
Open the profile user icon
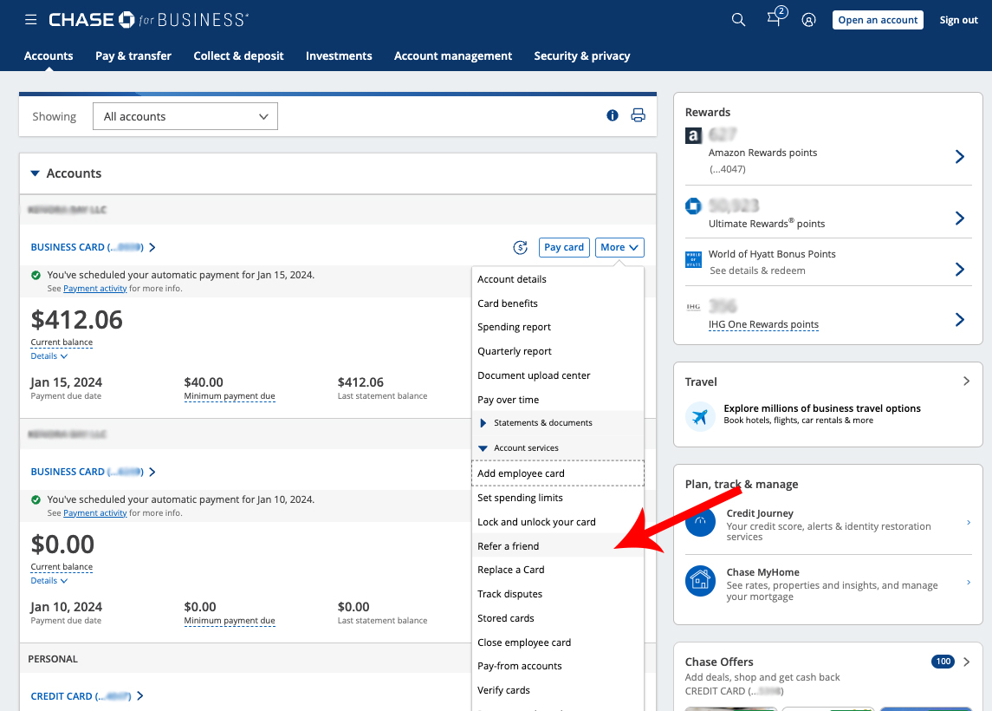pos(808,20)
